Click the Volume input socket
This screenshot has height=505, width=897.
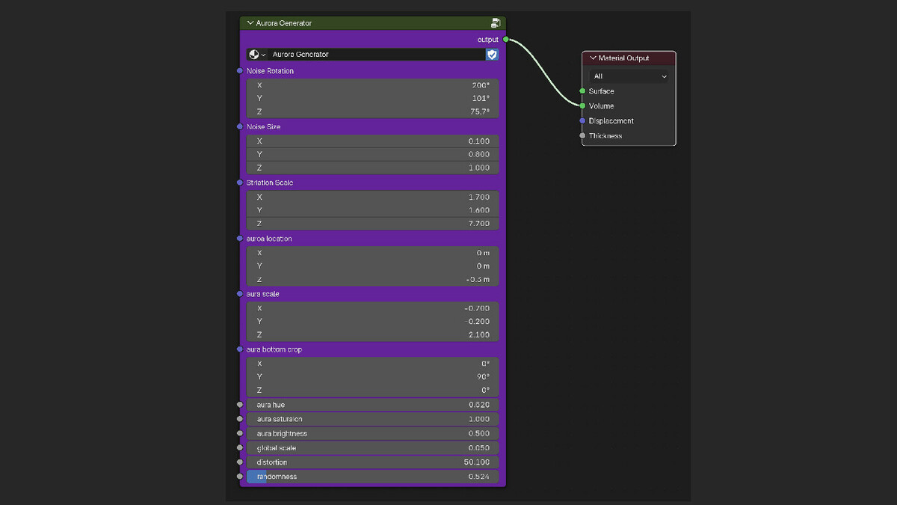(582, 106)
